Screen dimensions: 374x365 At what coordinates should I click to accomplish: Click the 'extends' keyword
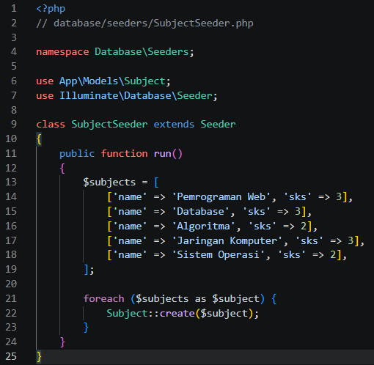pos(174,124)
